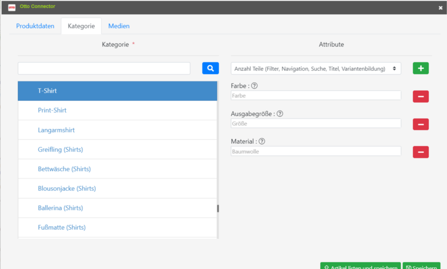This screenshot has height=269, width=447.
Task: Open the Medien tab
Action: (x=119, y=26)
